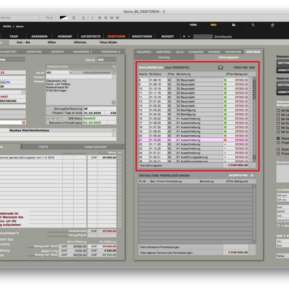Align text right in the formatting bar
289x289 pixels.
(x=112, y=18)
